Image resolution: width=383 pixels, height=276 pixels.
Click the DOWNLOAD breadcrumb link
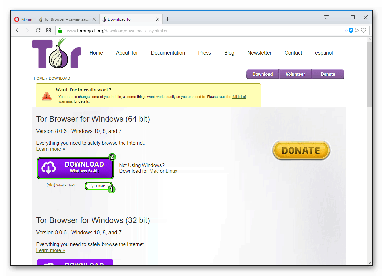[x=59, y=78]
